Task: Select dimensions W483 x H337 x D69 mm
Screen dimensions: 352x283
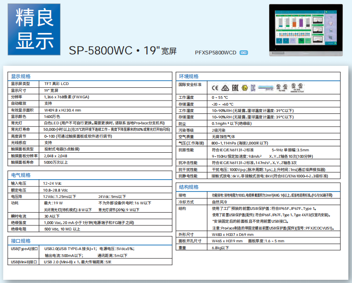Action: click(233, 235)
